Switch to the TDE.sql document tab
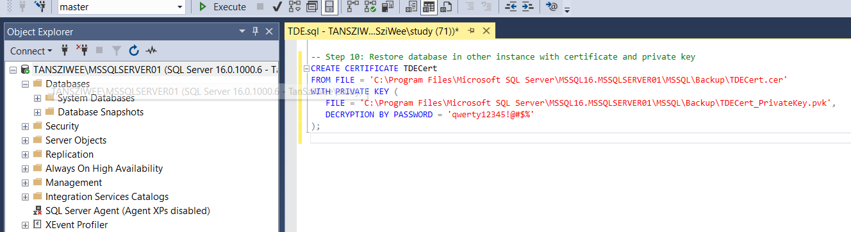 point(374,31)
